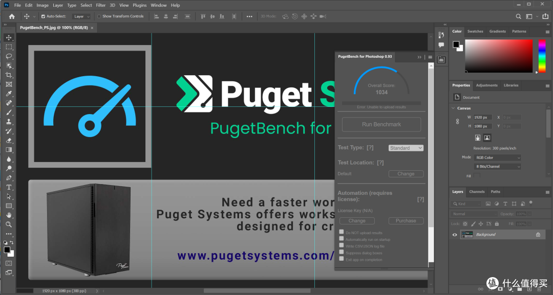Viewport: 553px width, 295px height.
Task: Select the Crop tool
Action: point(9,75)
